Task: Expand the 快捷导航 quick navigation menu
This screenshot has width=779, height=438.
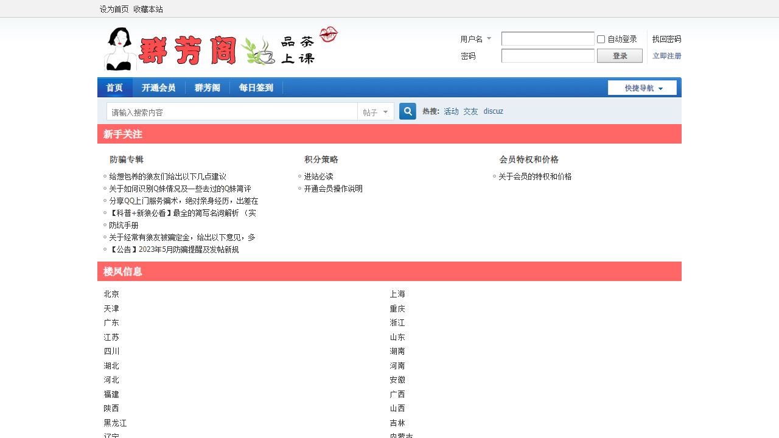Action: tap(642, 88)
